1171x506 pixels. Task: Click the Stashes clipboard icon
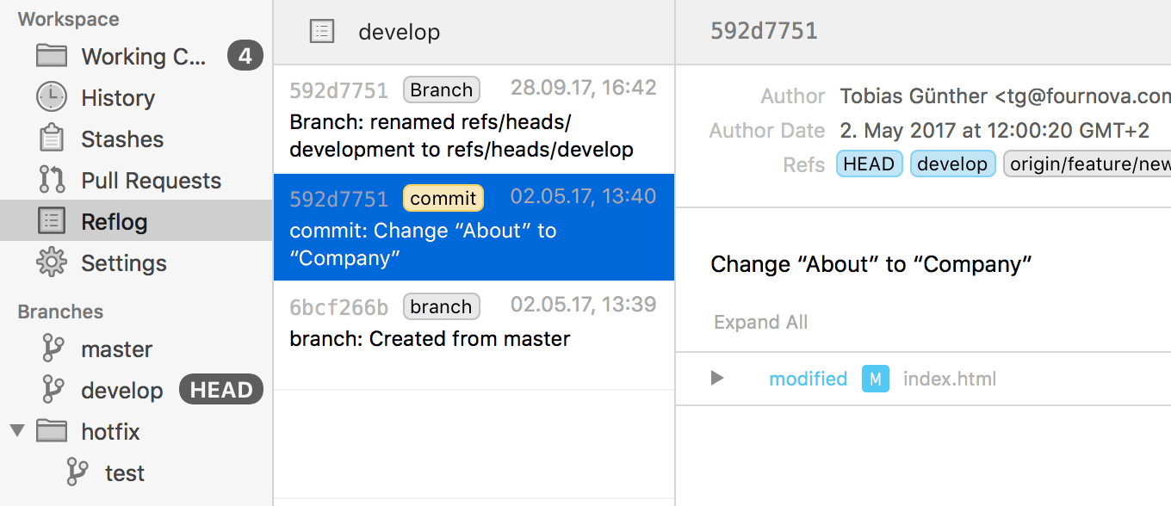click(x=52, y=139)
